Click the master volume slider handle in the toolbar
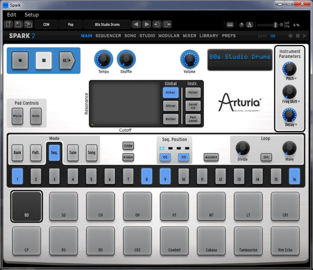Image resolution: width=313 pixels, height=270 pixels. [275, 25]
